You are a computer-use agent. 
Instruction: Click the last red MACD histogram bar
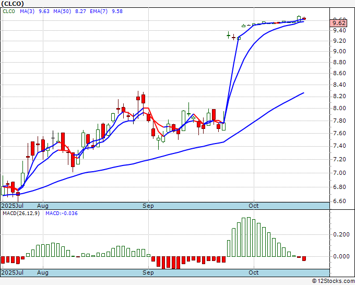[x=304, y=258]
